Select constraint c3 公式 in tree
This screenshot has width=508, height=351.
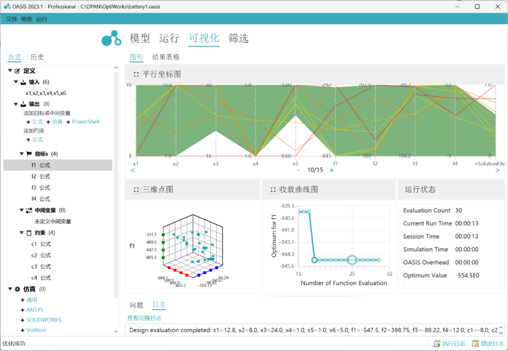(41, 267)
